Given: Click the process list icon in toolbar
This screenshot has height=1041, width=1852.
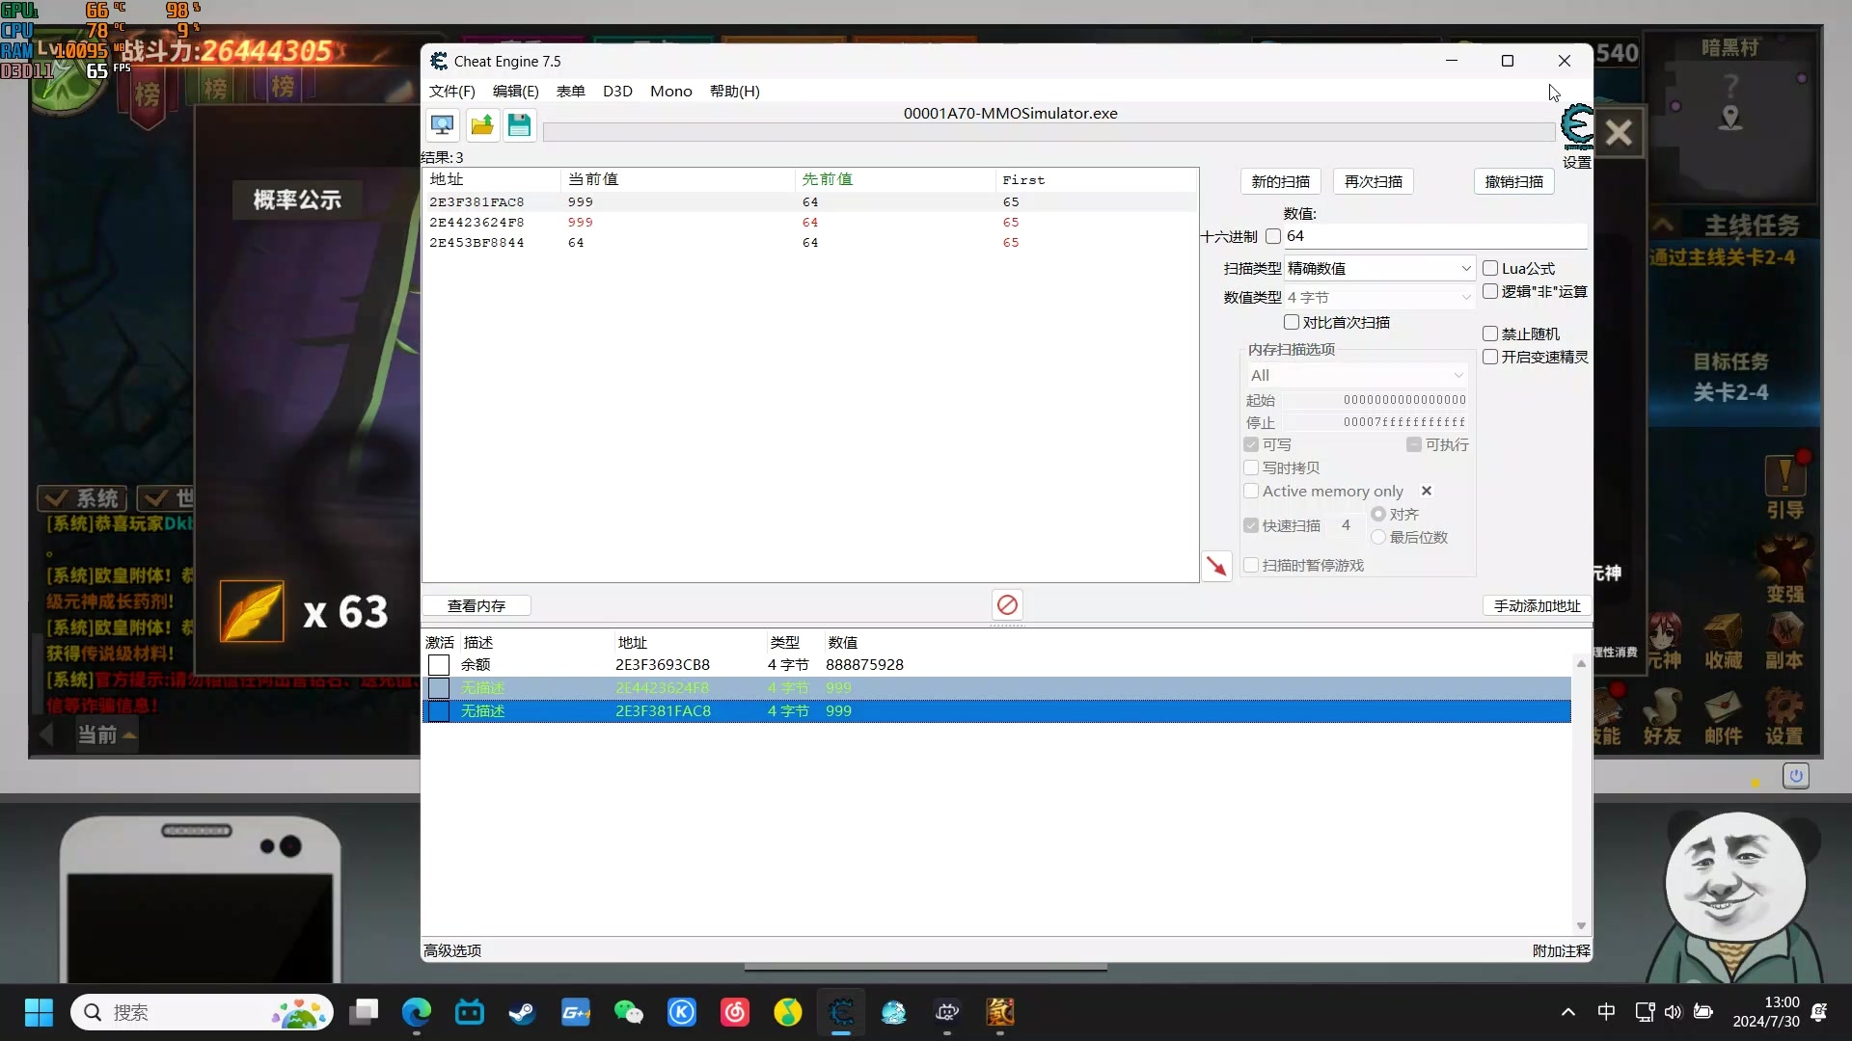Looking at the screenshot, I should click(x=442, y=124).
